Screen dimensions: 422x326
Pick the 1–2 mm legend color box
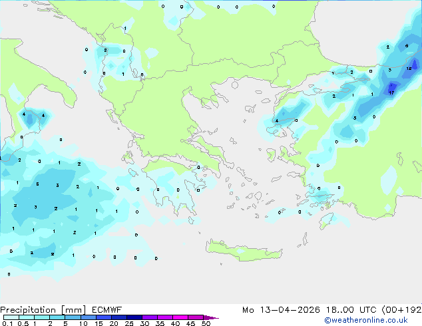pos(42,317)
